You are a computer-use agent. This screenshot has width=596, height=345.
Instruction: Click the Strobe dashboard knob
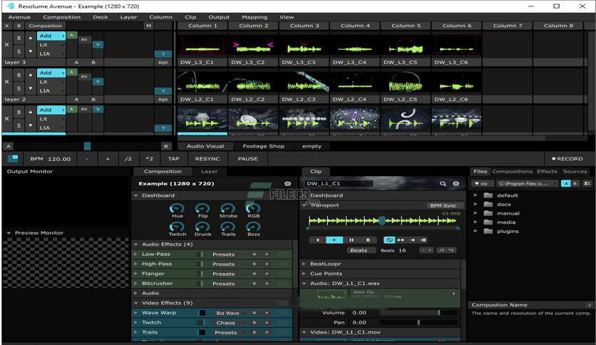(228, 208)
